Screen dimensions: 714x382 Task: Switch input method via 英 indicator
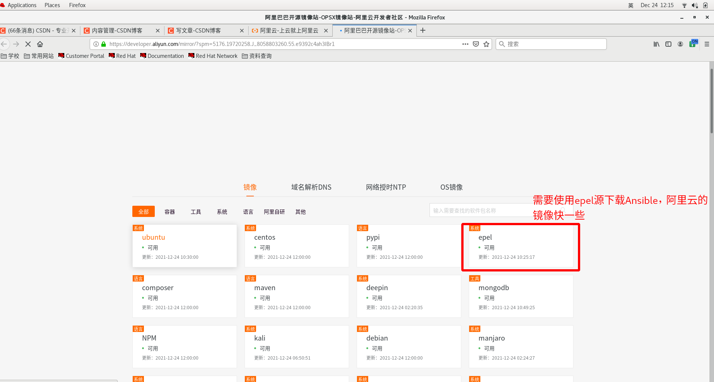[x=631, y=5]
